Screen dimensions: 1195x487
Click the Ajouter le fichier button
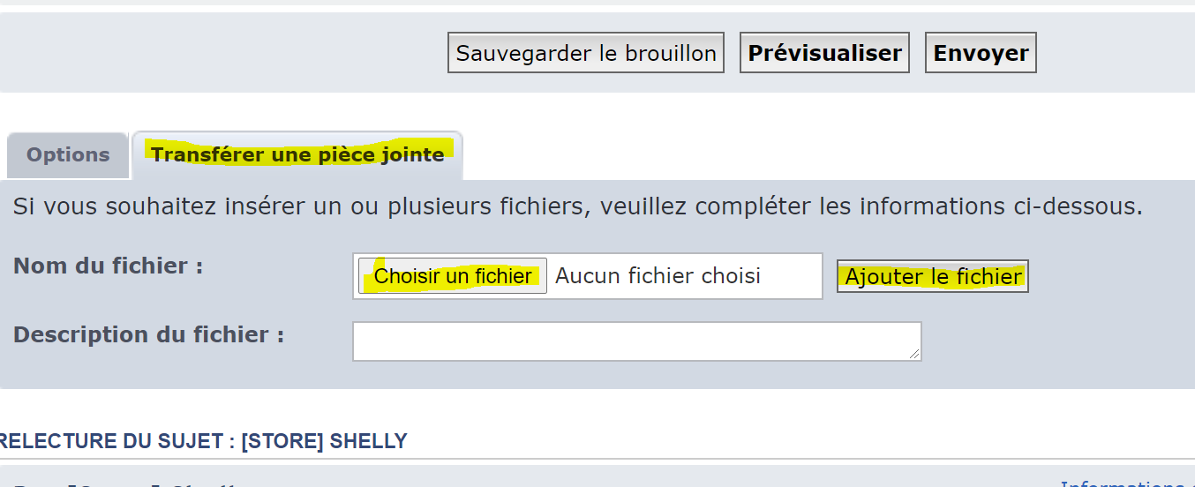[x=932, y=276]
